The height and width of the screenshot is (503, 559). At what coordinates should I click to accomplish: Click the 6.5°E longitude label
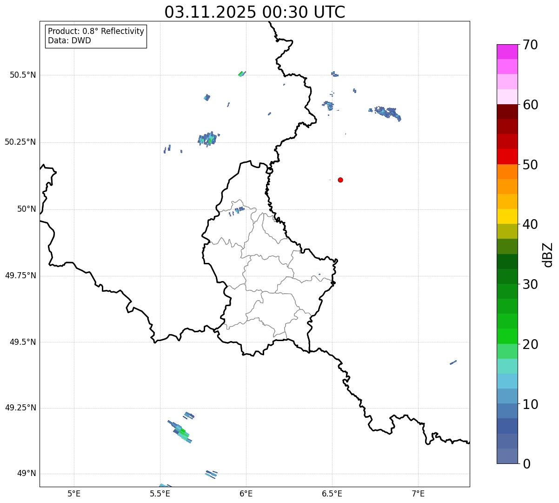[332, 494]
